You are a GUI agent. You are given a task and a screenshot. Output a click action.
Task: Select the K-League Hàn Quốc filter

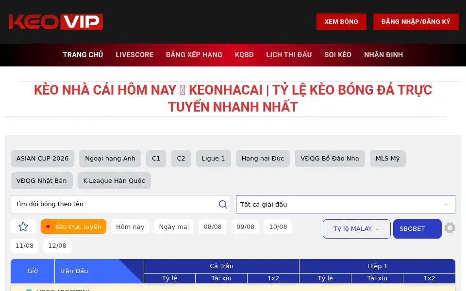click(x=114, y=180)
